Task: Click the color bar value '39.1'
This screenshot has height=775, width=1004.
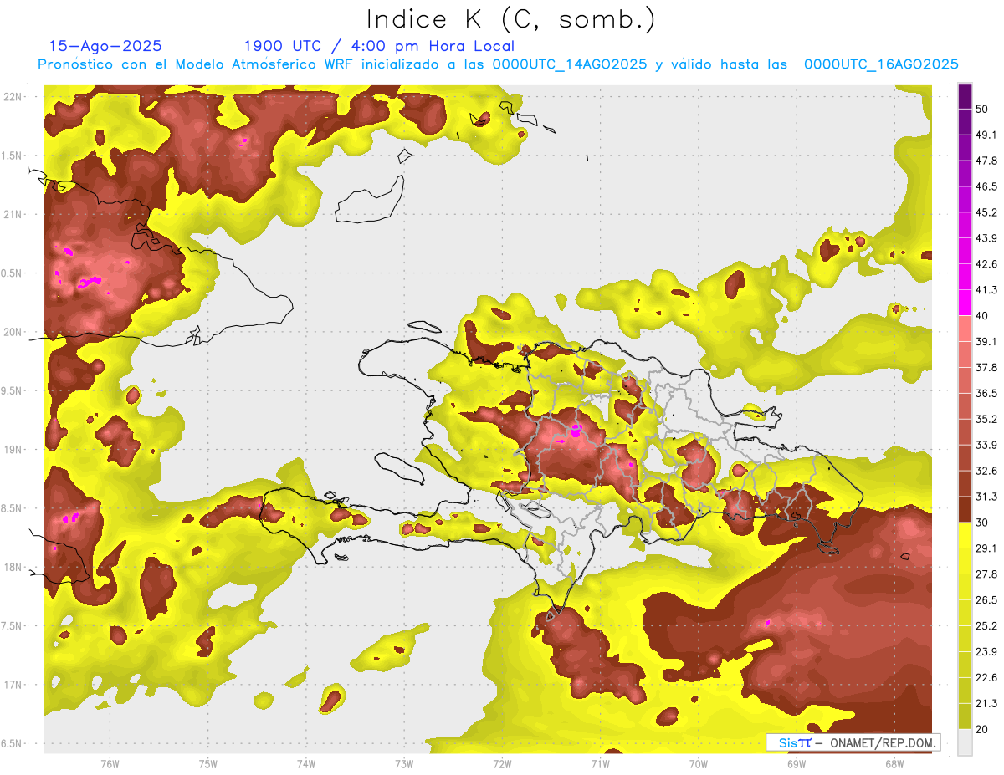Action: [x=986, y=341]
